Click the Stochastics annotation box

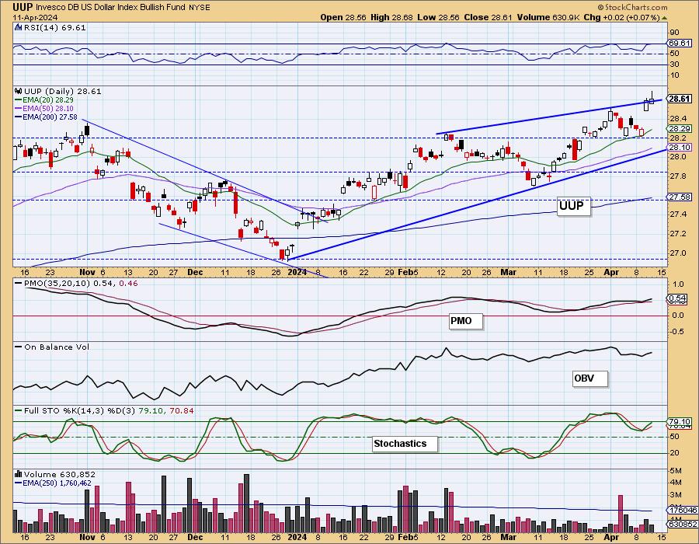tap(405, 444)
